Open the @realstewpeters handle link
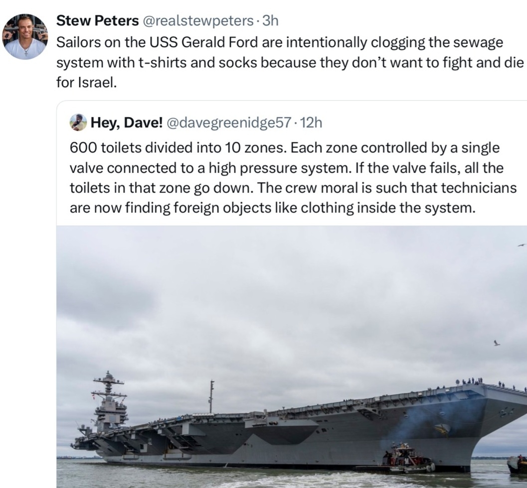 (x=198, y=20)
